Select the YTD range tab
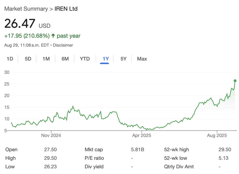The height and width of the screenshot is (174, 239). (85, 59)
